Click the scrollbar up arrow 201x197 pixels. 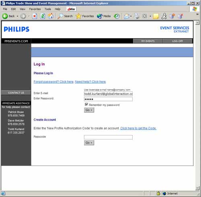197,23
